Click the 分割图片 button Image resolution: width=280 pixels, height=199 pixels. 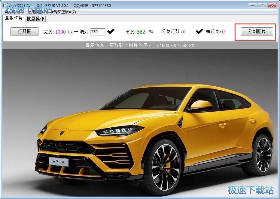click(x=257, y=32)
